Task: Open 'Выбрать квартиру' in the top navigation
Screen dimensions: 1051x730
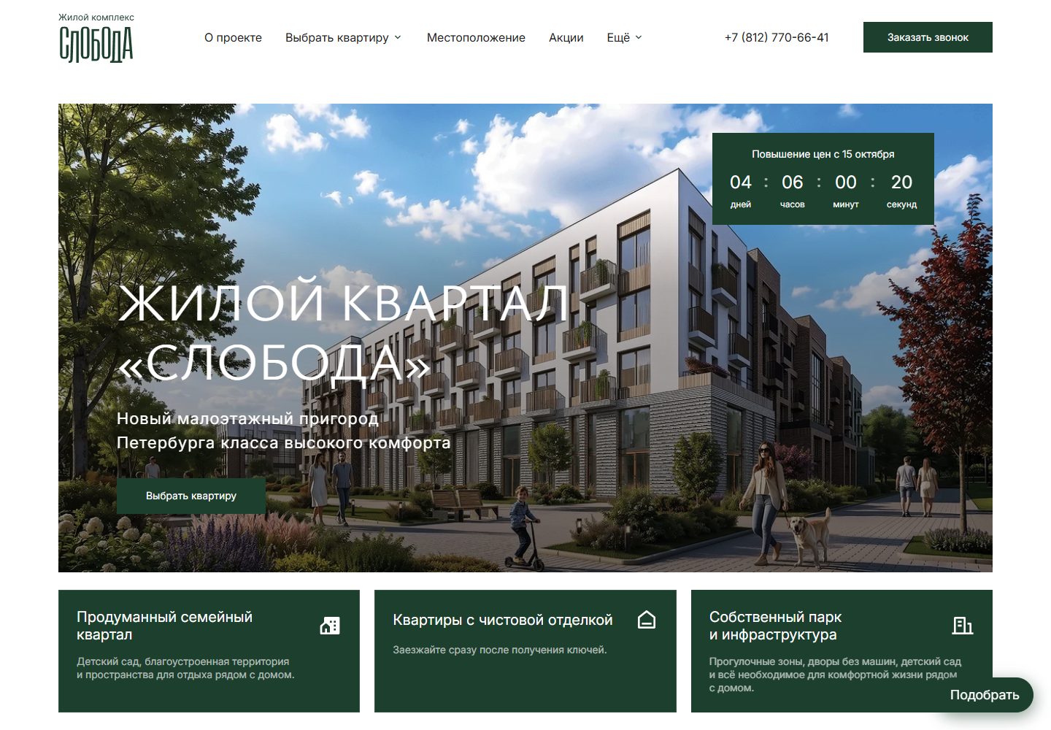Action: (x=337, y=37)
